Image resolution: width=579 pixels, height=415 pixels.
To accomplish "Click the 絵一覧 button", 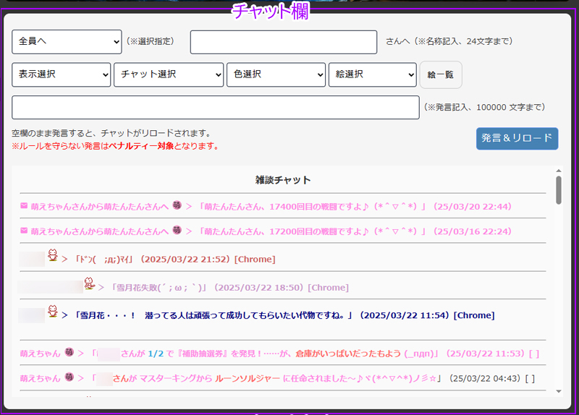I will point(440,74).
